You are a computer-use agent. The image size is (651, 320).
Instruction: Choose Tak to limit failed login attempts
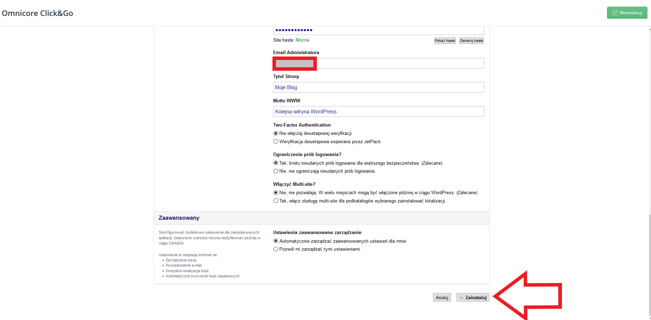276,163
